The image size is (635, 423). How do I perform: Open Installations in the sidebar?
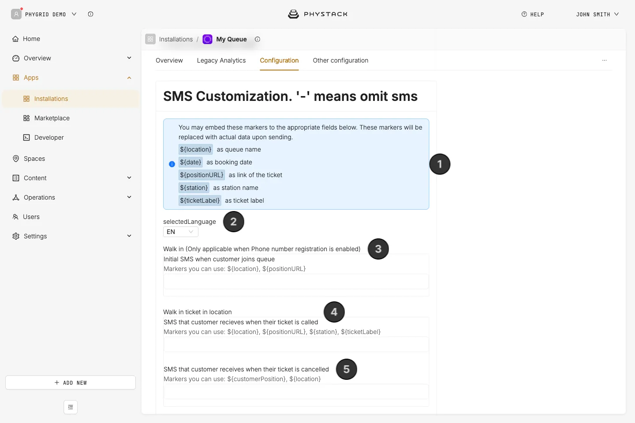coord(71,99)
